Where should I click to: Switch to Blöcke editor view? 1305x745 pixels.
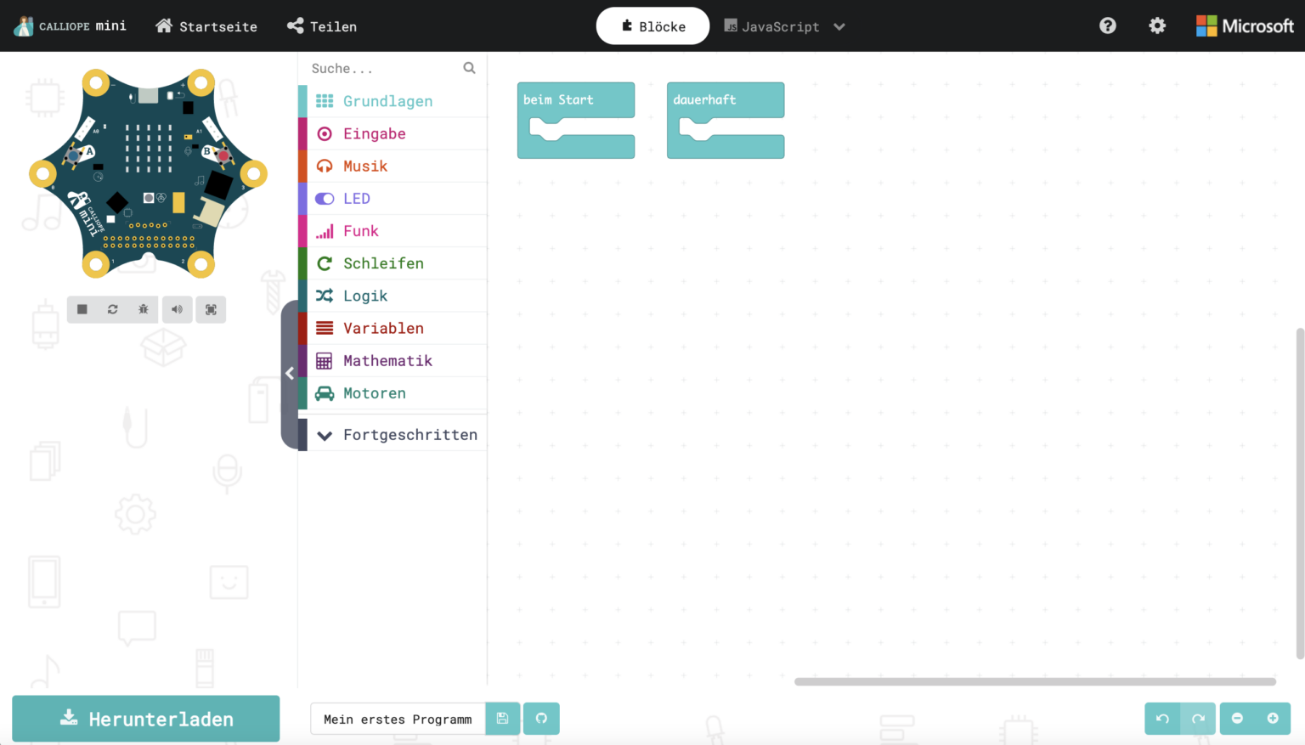pyautogui.click(x=652, y=26)
